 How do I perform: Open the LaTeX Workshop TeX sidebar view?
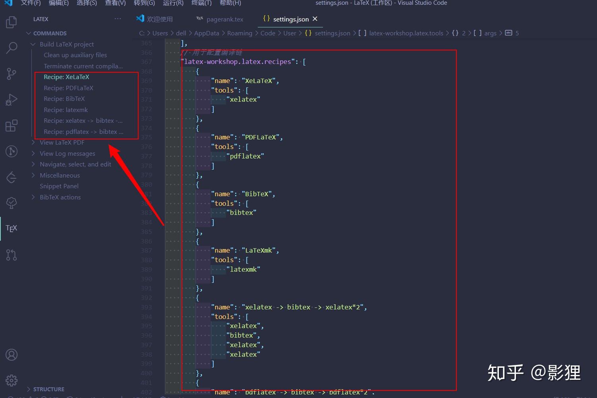(11, 228)
